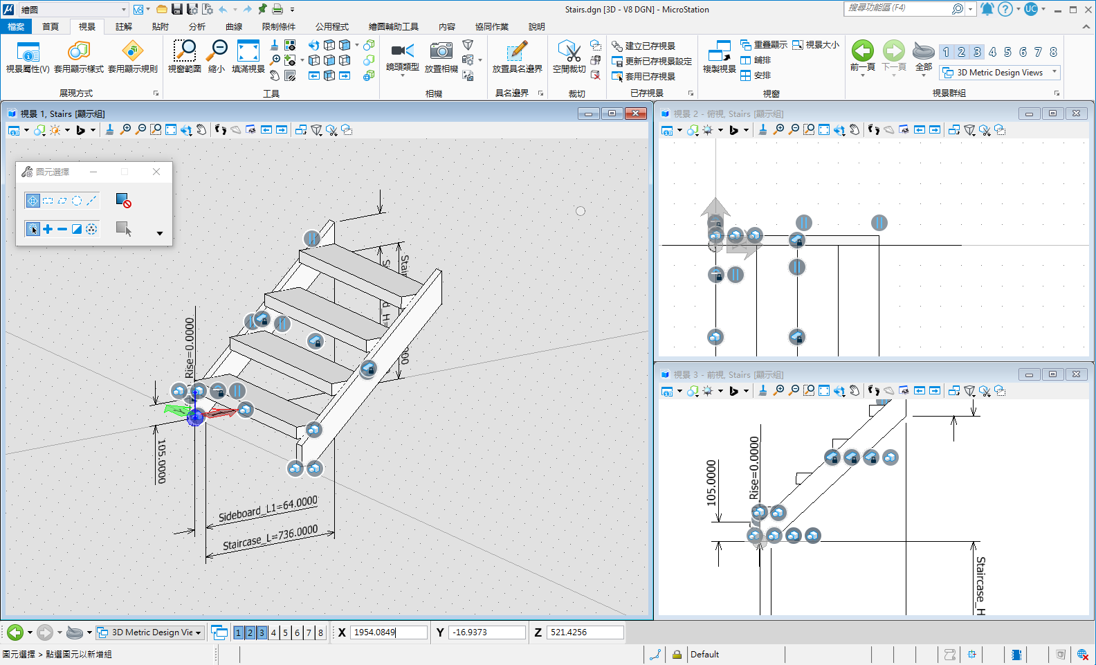Click Fit View icon in View 1 toolbar
The height and width of the screenshot is (665, 1096).
coord(171,130)
